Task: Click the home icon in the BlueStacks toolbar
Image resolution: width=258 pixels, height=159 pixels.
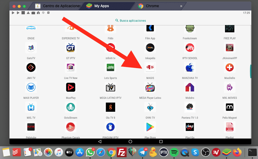Action: coord(39,13)
